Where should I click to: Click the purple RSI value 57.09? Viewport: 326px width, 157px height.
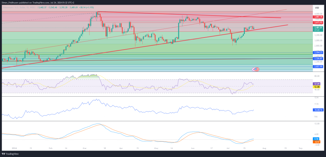317,84
